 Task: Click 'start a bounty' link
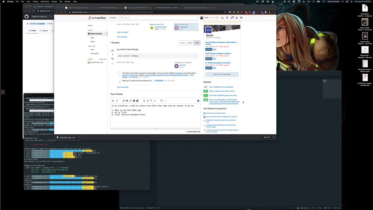click(122, 37)
